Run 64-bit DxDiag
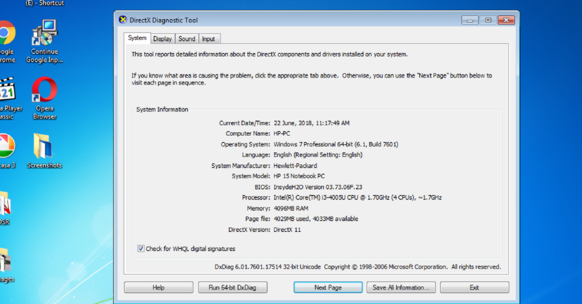 pyautogui.click(x=232, y=288)
